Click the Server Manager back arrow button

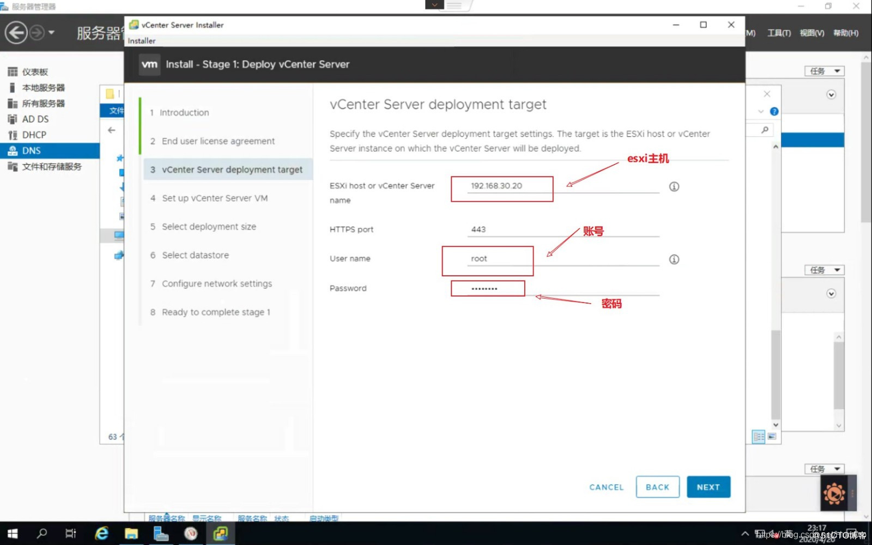click(x=16, y=33)
